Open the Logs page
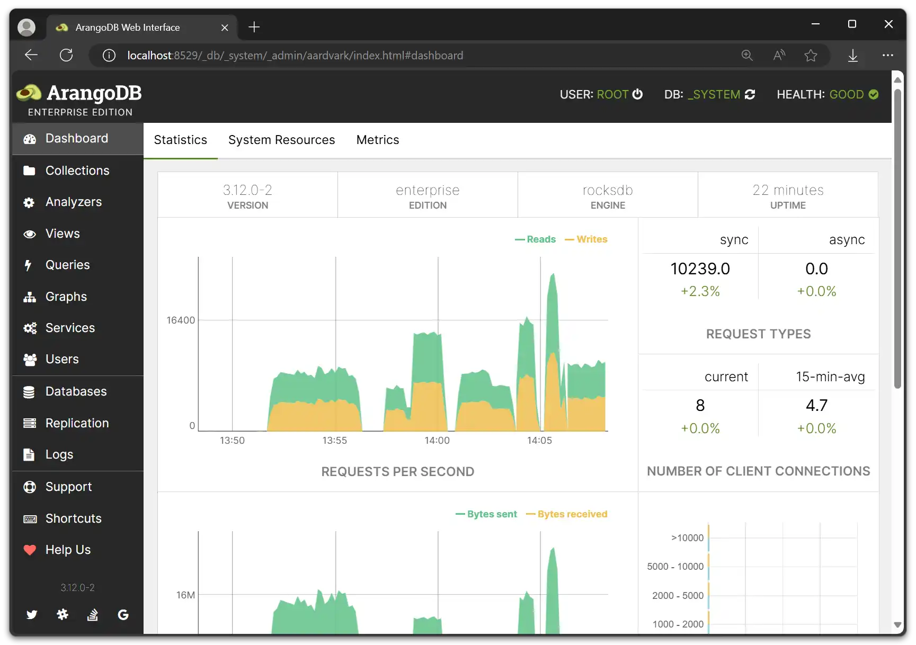The height and width of the screenshot is (645, 916). click(x=77, y=454)
